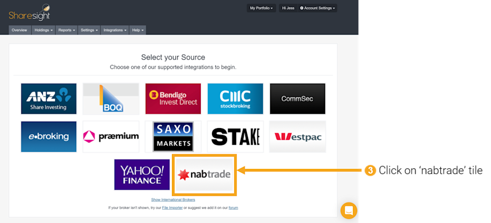Open the File Importer link
The height and width of the screenshot is (223, 491).
(x=172, y=207)
